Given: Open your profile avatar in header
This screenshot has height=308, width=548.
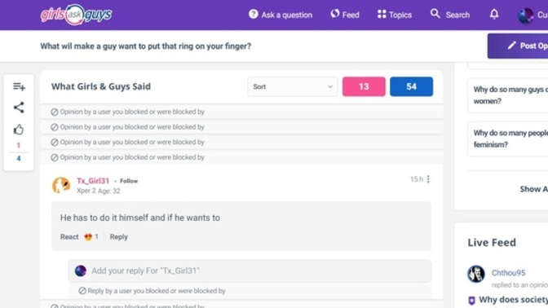Looking at the screenshot, I should coord(525,15).
